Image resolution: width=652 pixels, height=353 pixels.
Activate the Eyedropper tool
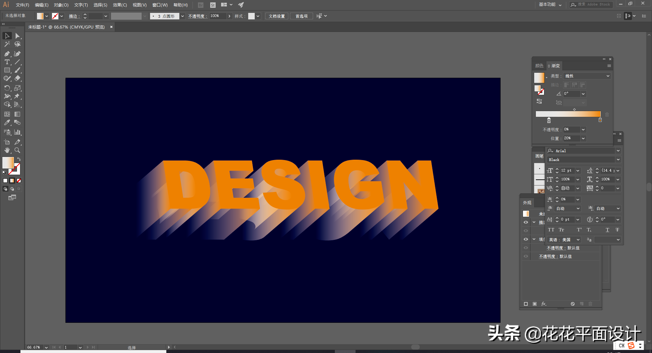(7, 123)
